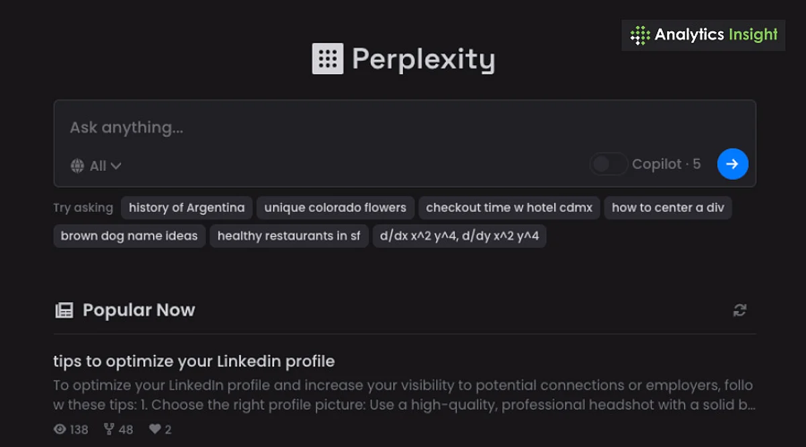Click the globe icon beside All
The image size is (806, 447).
tap(78, 166)
